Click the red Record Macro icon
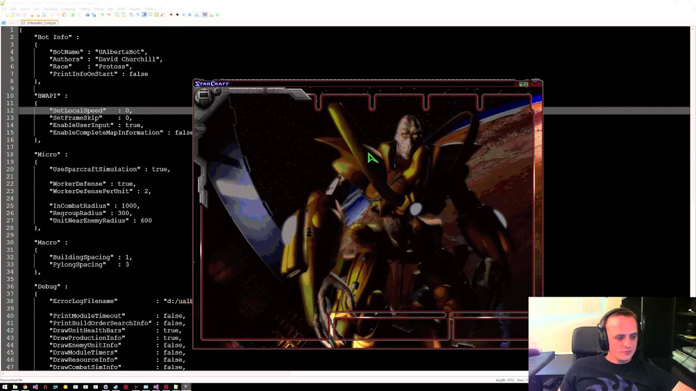The height and width of the screenshot is (391, 696). pos(171,15)
